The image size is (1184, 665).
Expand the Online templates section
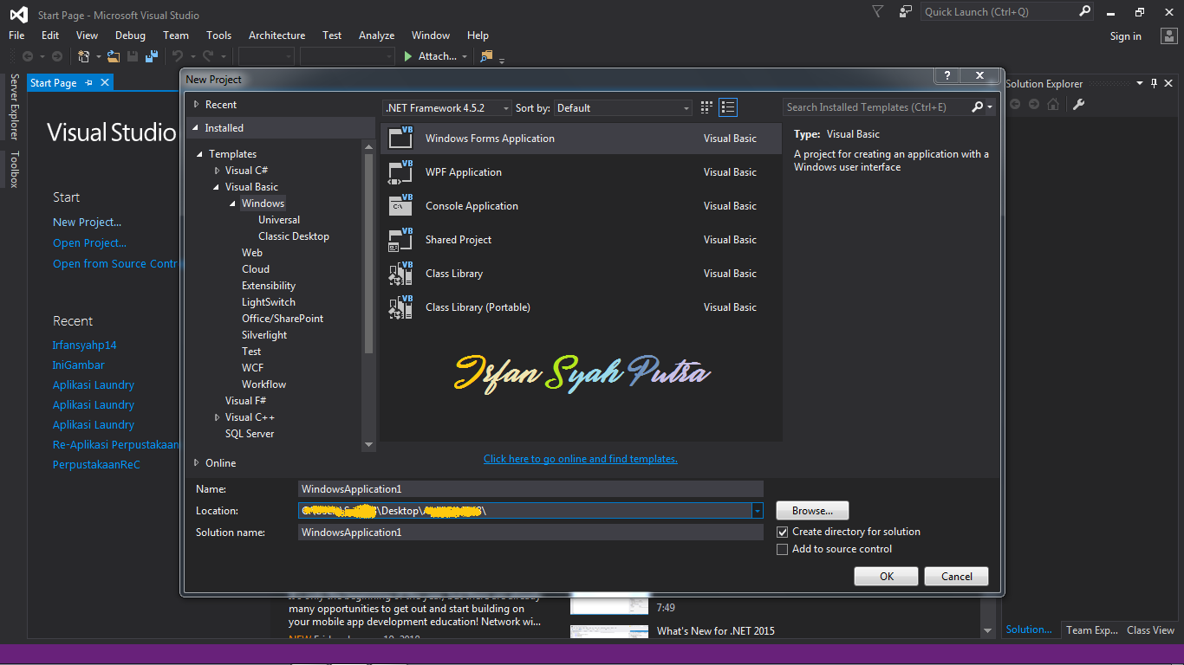pos(197,463)
